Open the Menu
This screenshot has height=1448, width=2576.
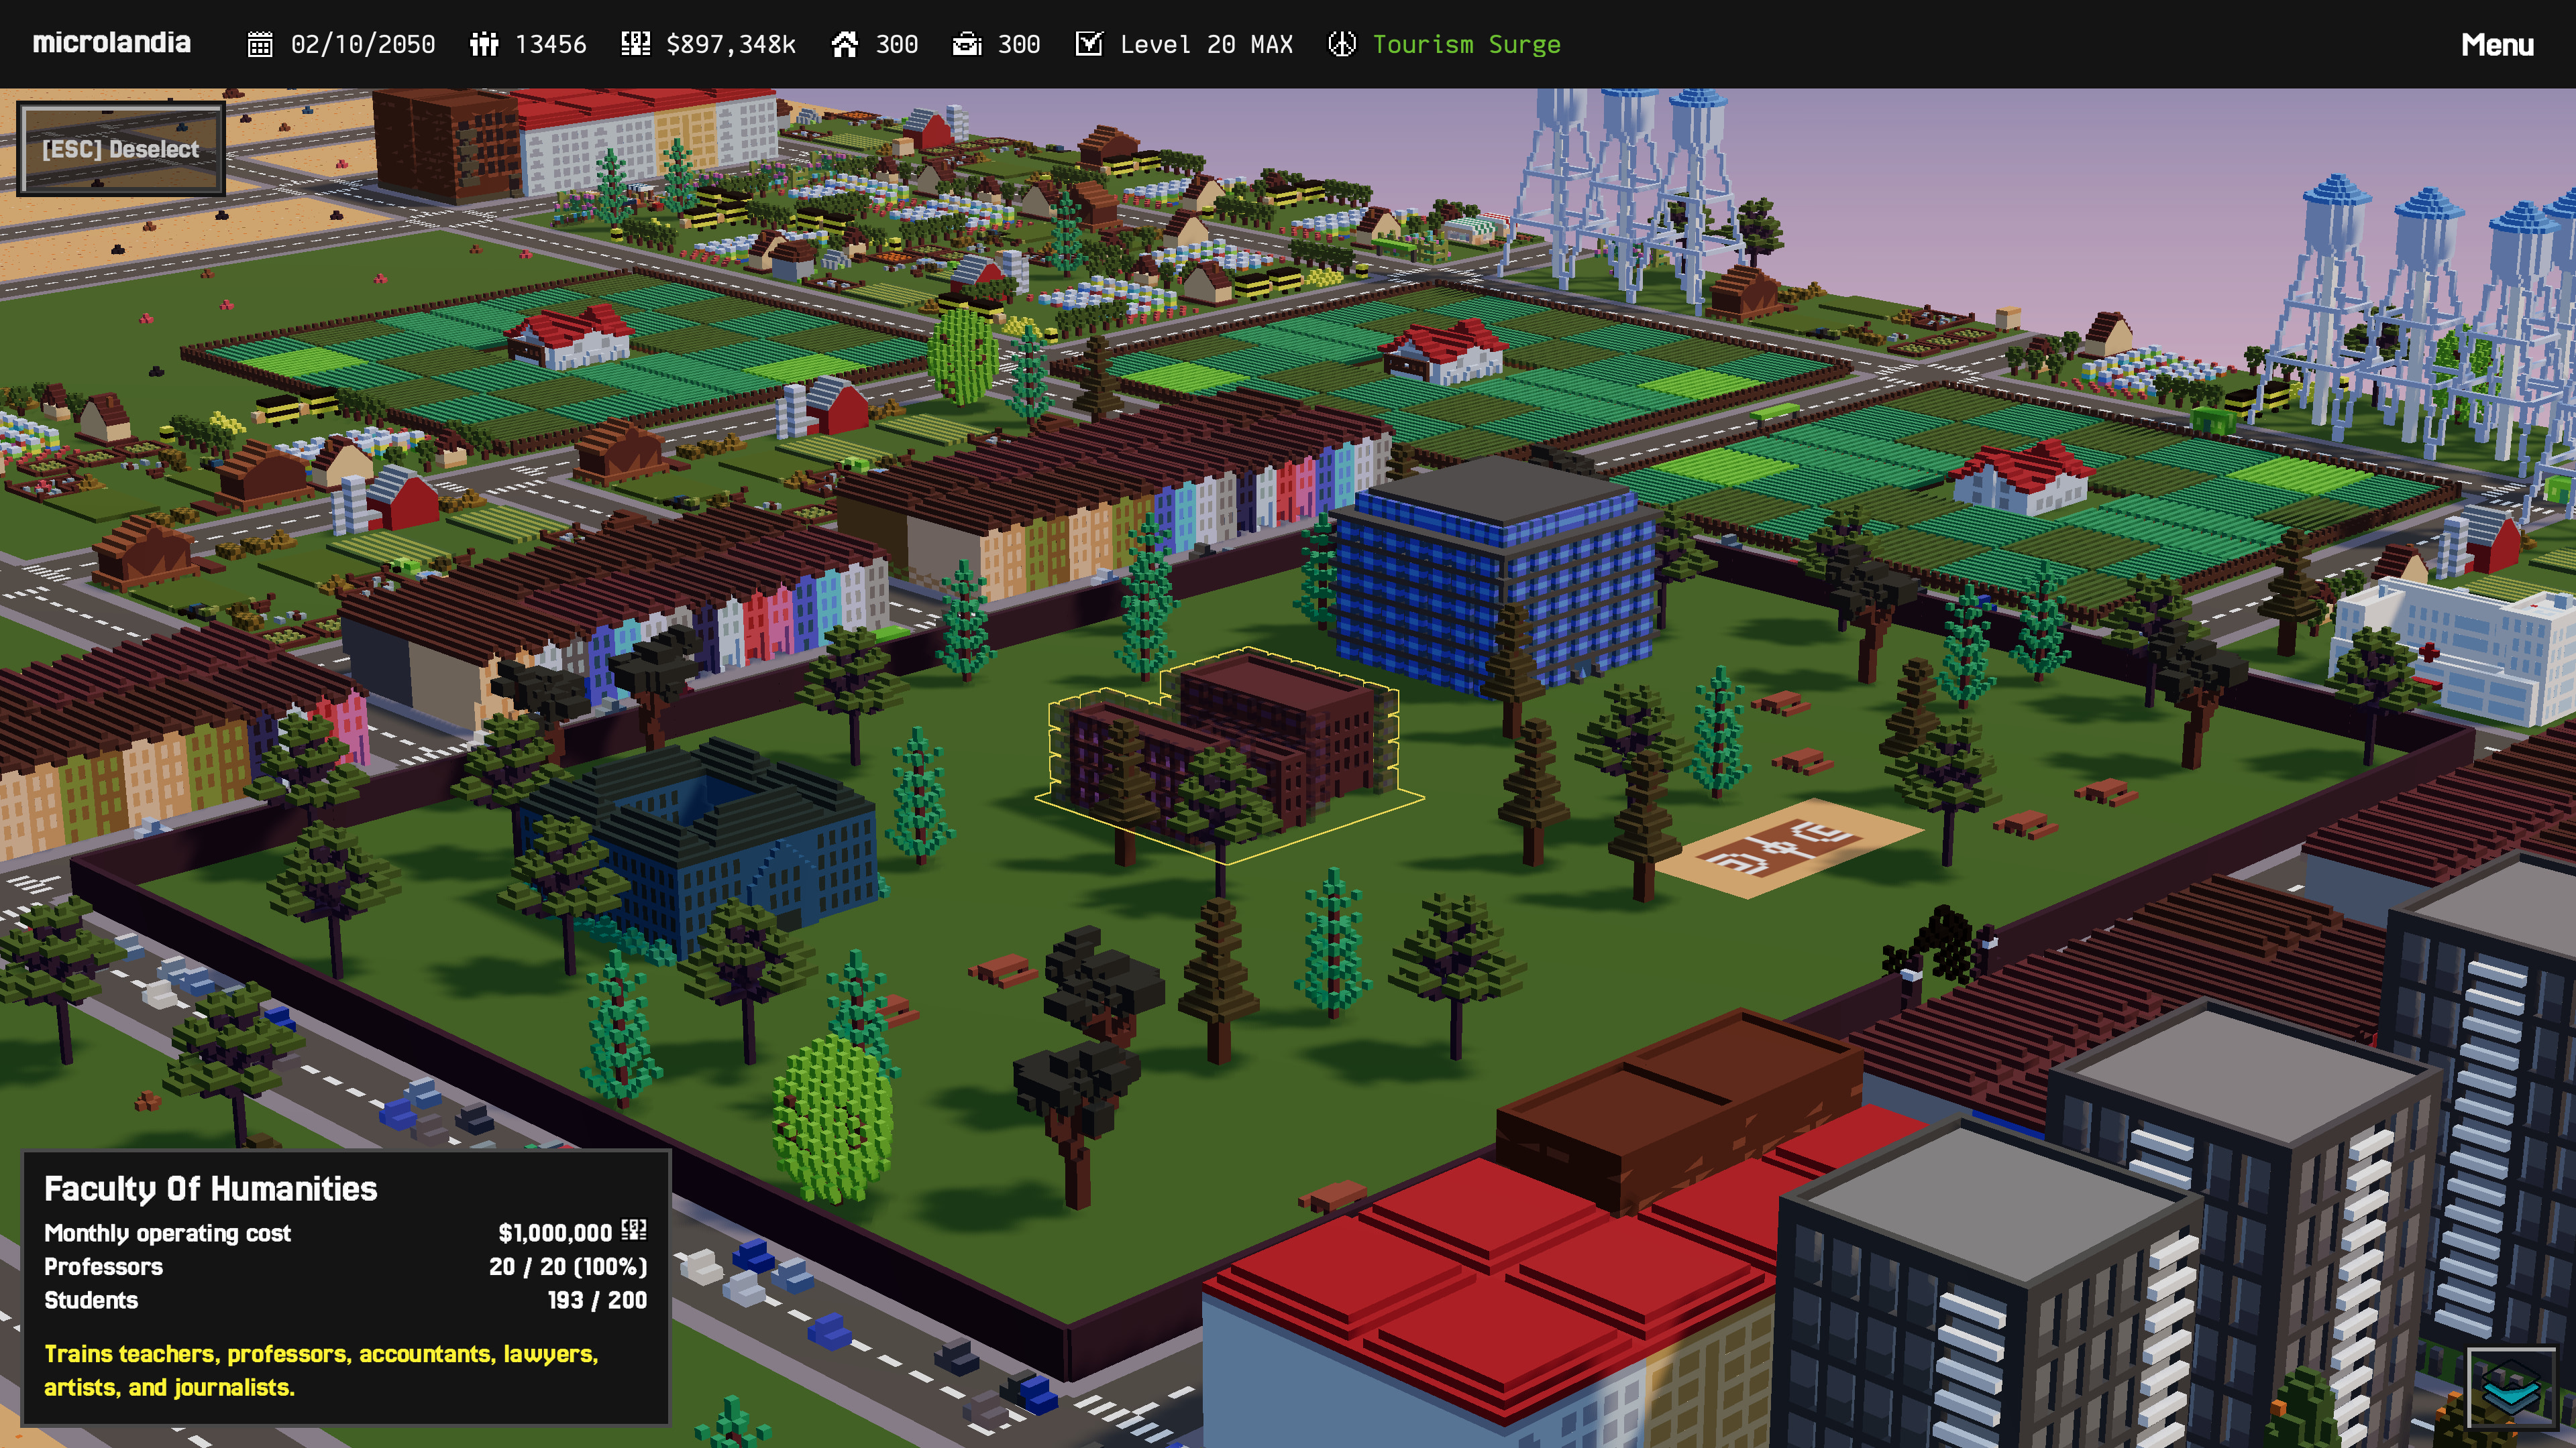click(x=2497, y=45)
